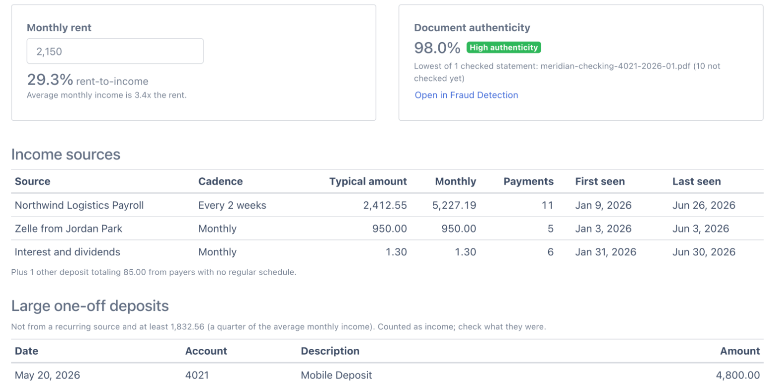Click the Large one-off deposits heading
Image resolution: width=776 pixels, height=388 pixels.
point(90,306)
